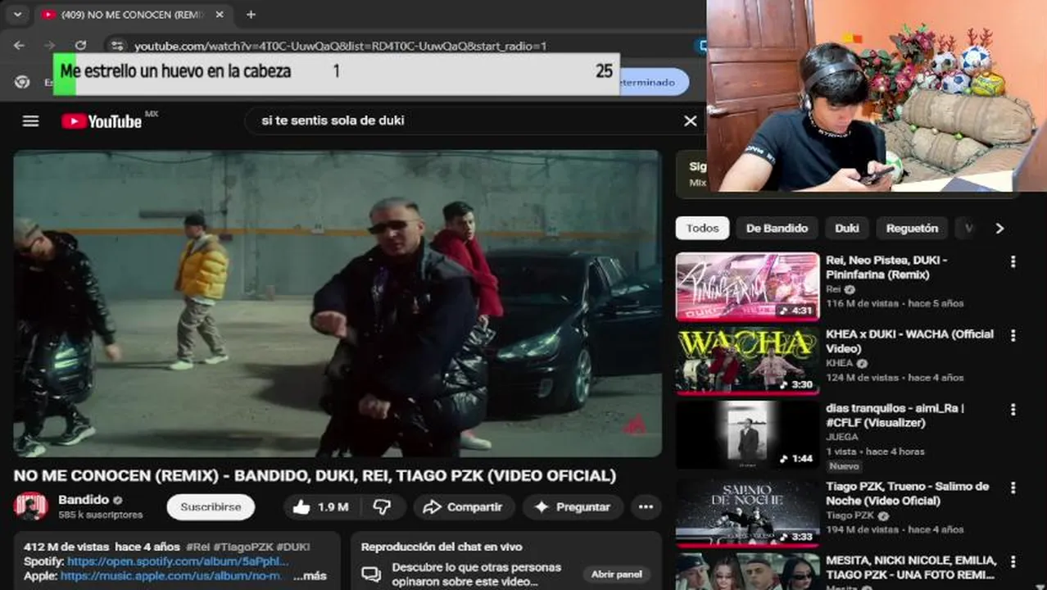Click the browser address bar URL
The width and height of the screenshot is (1047, 590).
340,47
